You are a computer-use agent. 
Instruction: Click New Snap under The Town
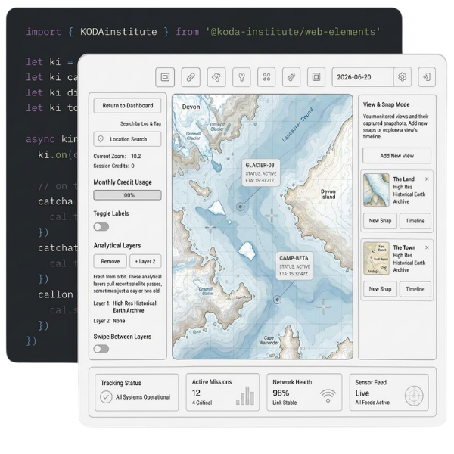380,289
